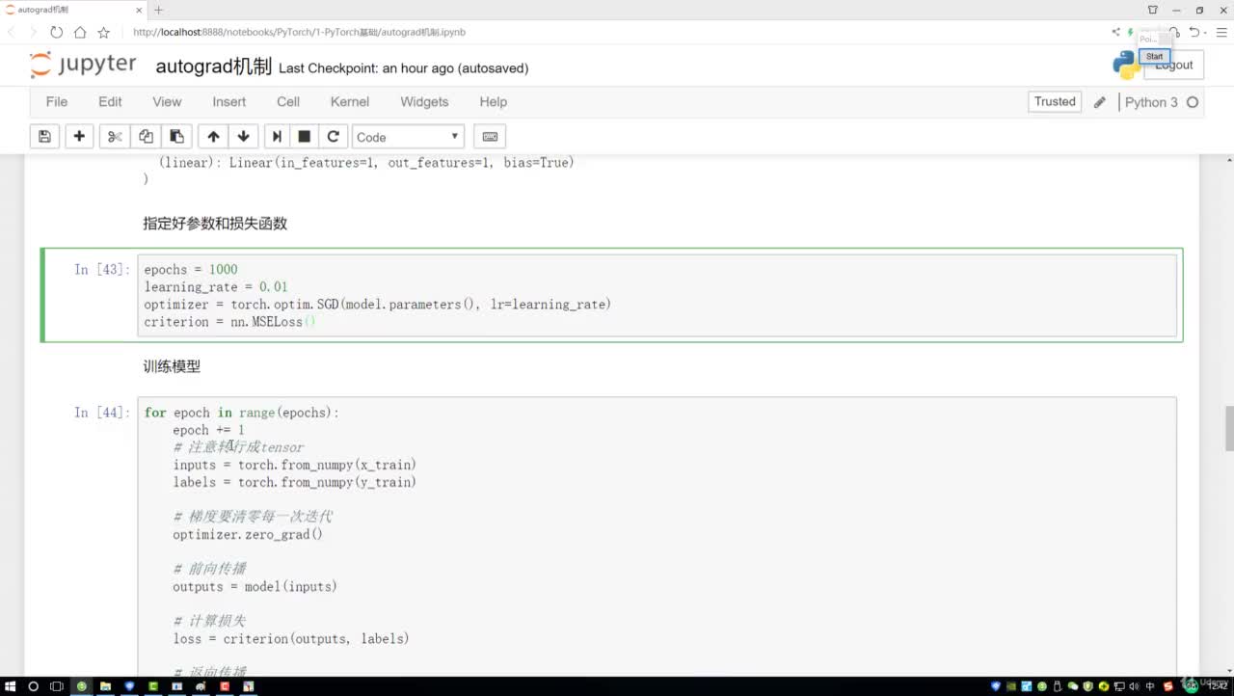
Task: Rename notebook via autograd机制 title
Action: [213, 67]
